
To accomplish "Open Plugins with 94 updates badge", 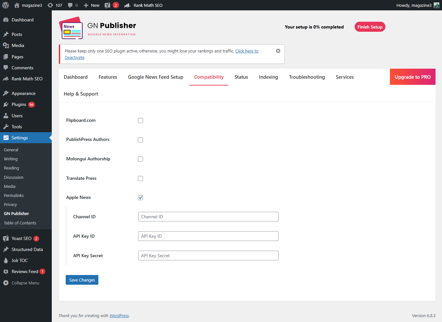I will point(26,104).
